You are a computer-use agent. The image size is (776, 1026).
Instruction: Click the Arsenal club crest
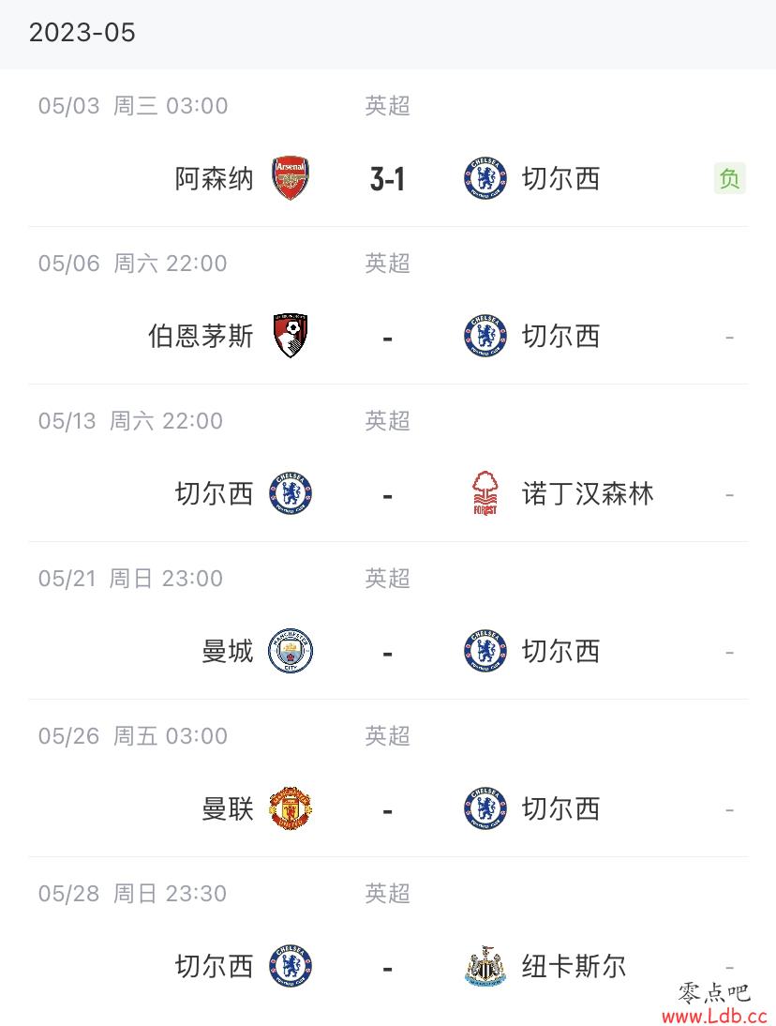point(291,178)
